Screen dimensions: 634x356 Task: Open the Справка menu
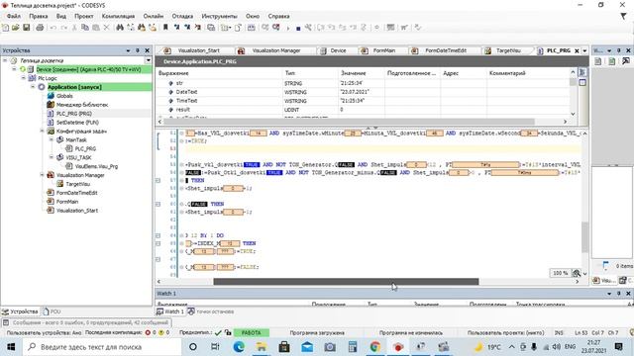click(x=278, y=16)
